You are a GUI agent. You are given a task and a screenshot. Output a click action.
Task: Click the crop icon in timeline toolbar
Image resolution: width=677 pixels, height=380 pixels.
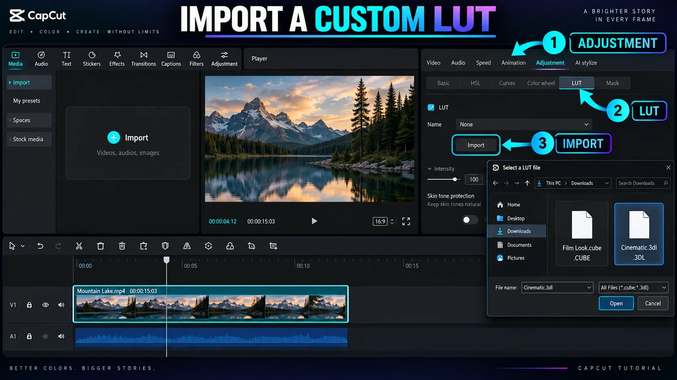273,246
